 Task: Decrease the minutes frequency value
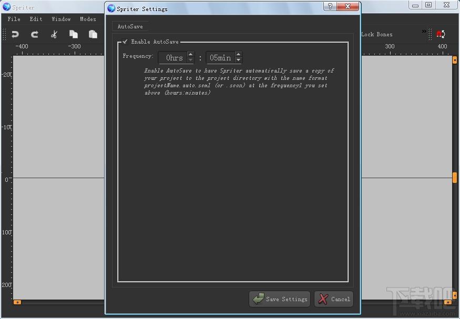pos(239,60)
